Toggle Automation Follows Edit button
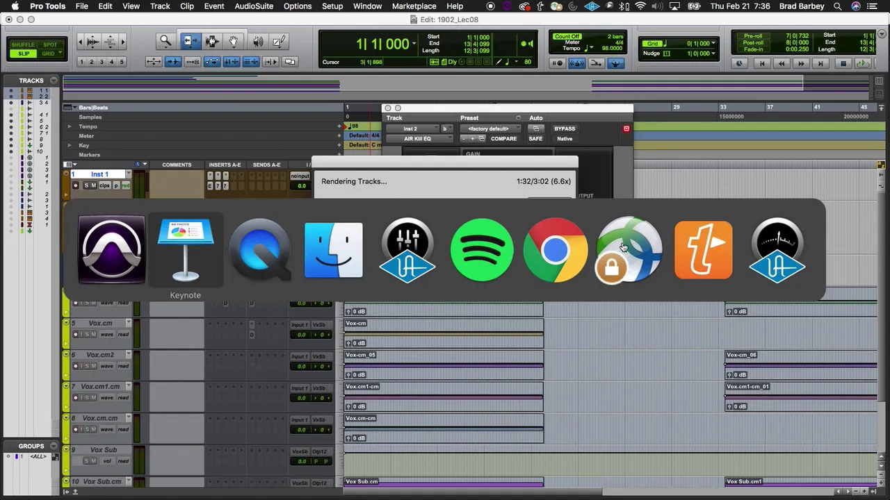This screenshot has width=890, height=500. pyautogui.click(x=212, y=62)
